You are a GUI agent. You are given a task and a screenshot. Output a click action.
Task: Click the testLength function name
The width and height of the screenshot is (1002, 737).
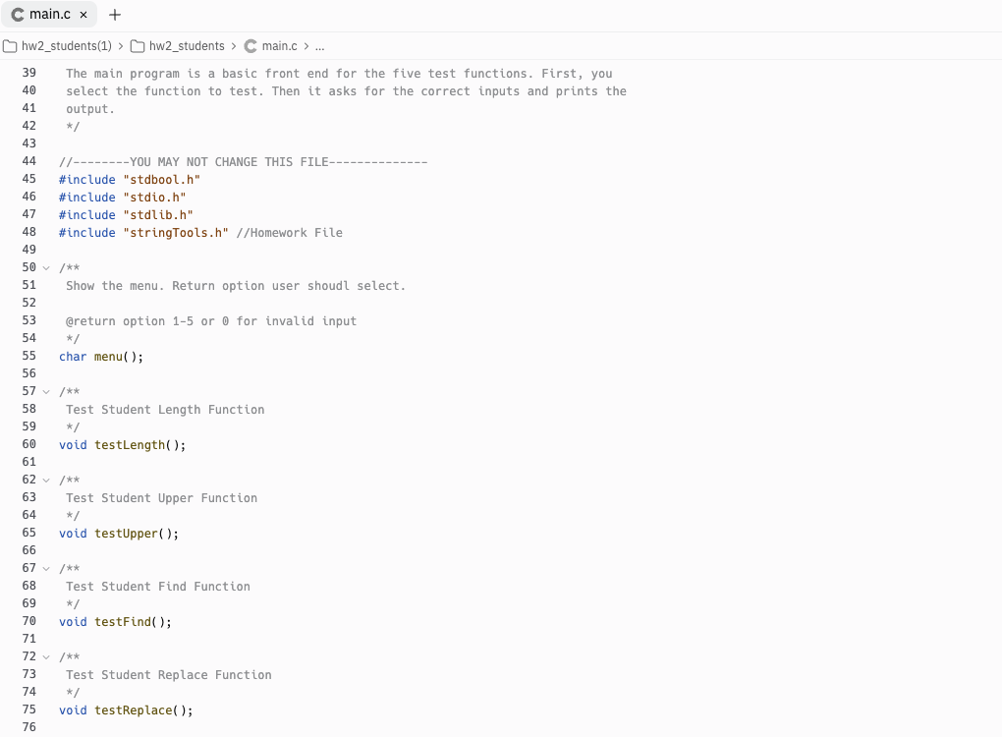(x=126, y=444)
